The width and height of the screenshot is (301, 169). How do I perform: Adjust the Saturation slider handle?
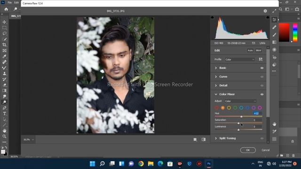click(x=238, y=123)
